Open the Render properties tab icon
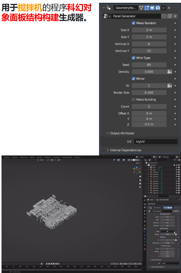 pos(144,204)
